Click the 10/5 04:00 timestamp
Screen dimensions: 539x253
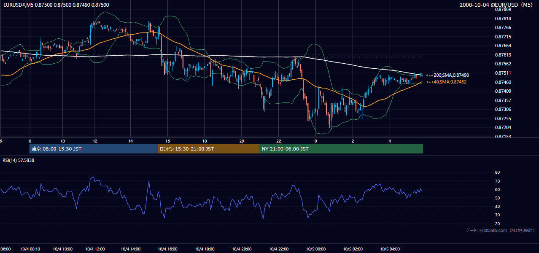[x=390, y=249]
